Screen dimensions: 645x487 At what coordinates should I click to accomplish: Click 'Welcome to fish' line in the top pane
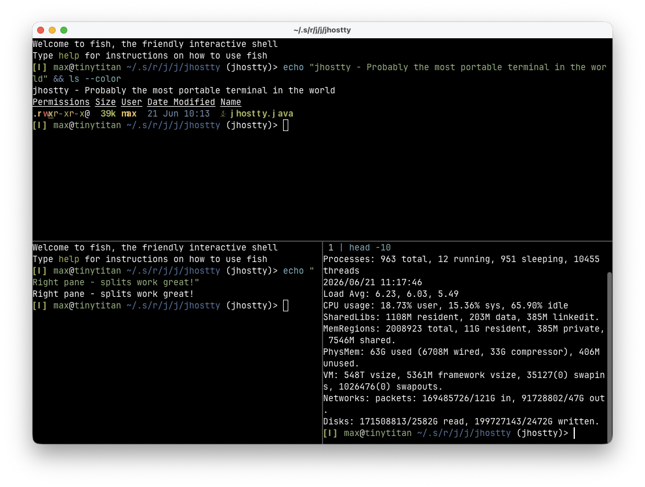pos(155,44)
